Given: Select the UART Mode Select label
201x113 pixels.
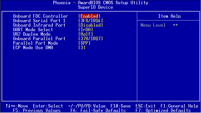Looking at the screenshot, I should point(33,30).
